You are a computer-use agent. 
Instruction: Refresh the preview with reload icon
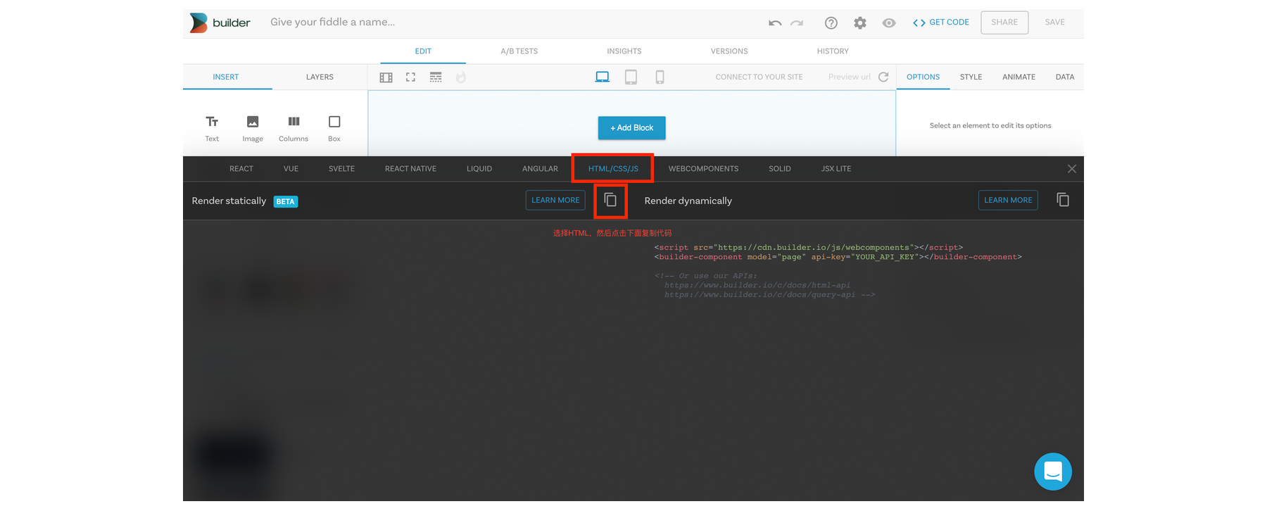(884, 77)
